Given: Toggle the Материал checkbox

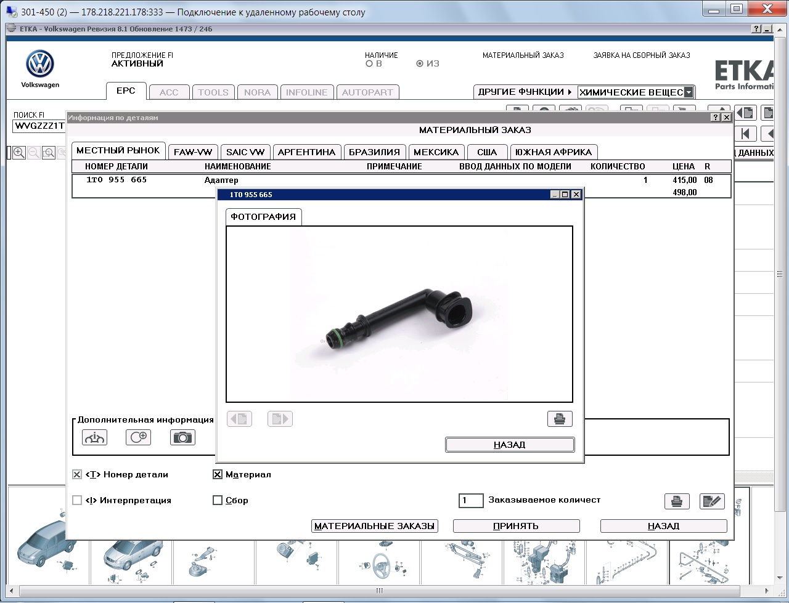Looking at the screenshot, I should pyautogui.click(x=217, y=474).
